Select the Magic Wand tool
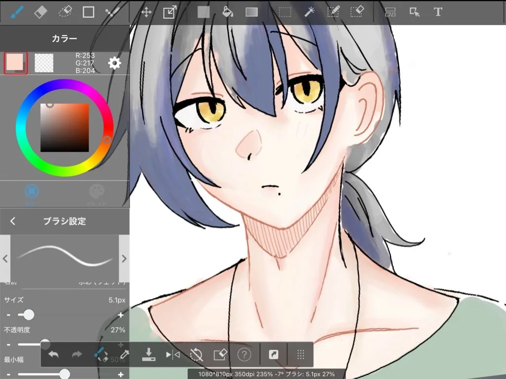Screen dimensions: 506x379 (x=309, y=12)
